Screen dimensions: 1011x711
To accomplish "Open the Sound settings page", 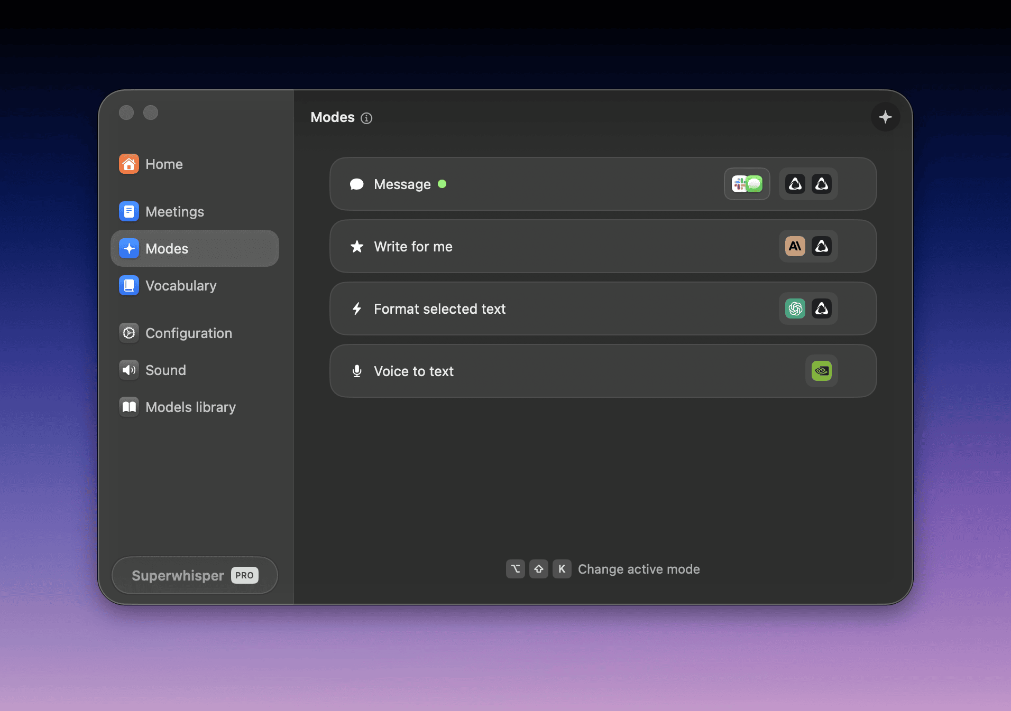I will (x=195, y=370).
